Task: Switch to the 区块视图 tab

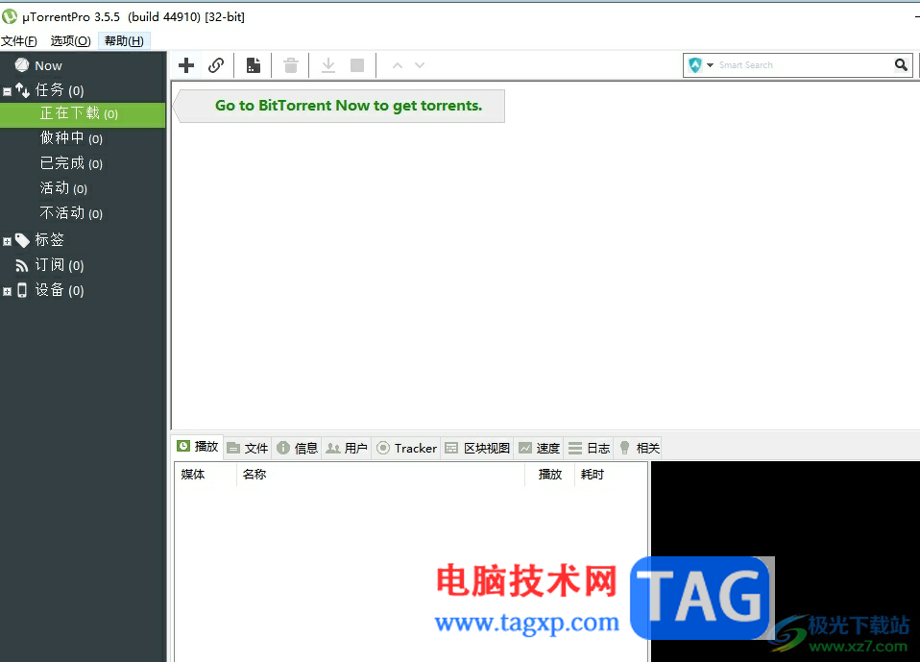Action: pos(477,449)
